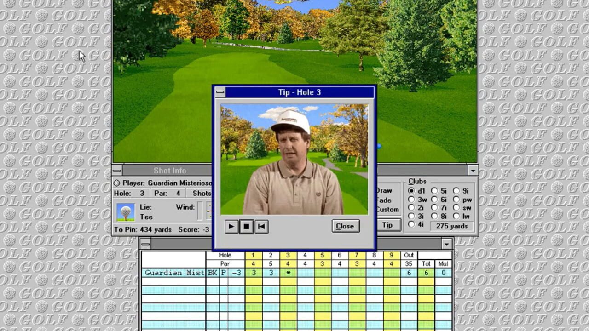Click the Tip button in Shot Info

388,225
